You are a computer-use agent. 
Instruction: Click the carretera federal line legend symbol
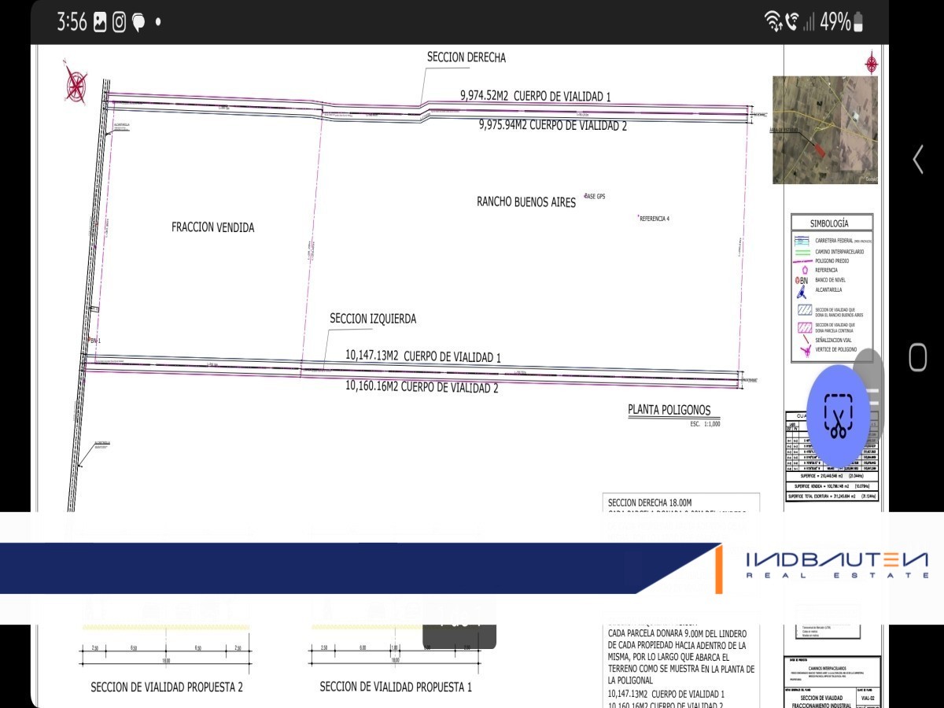(x=802, y=241)
